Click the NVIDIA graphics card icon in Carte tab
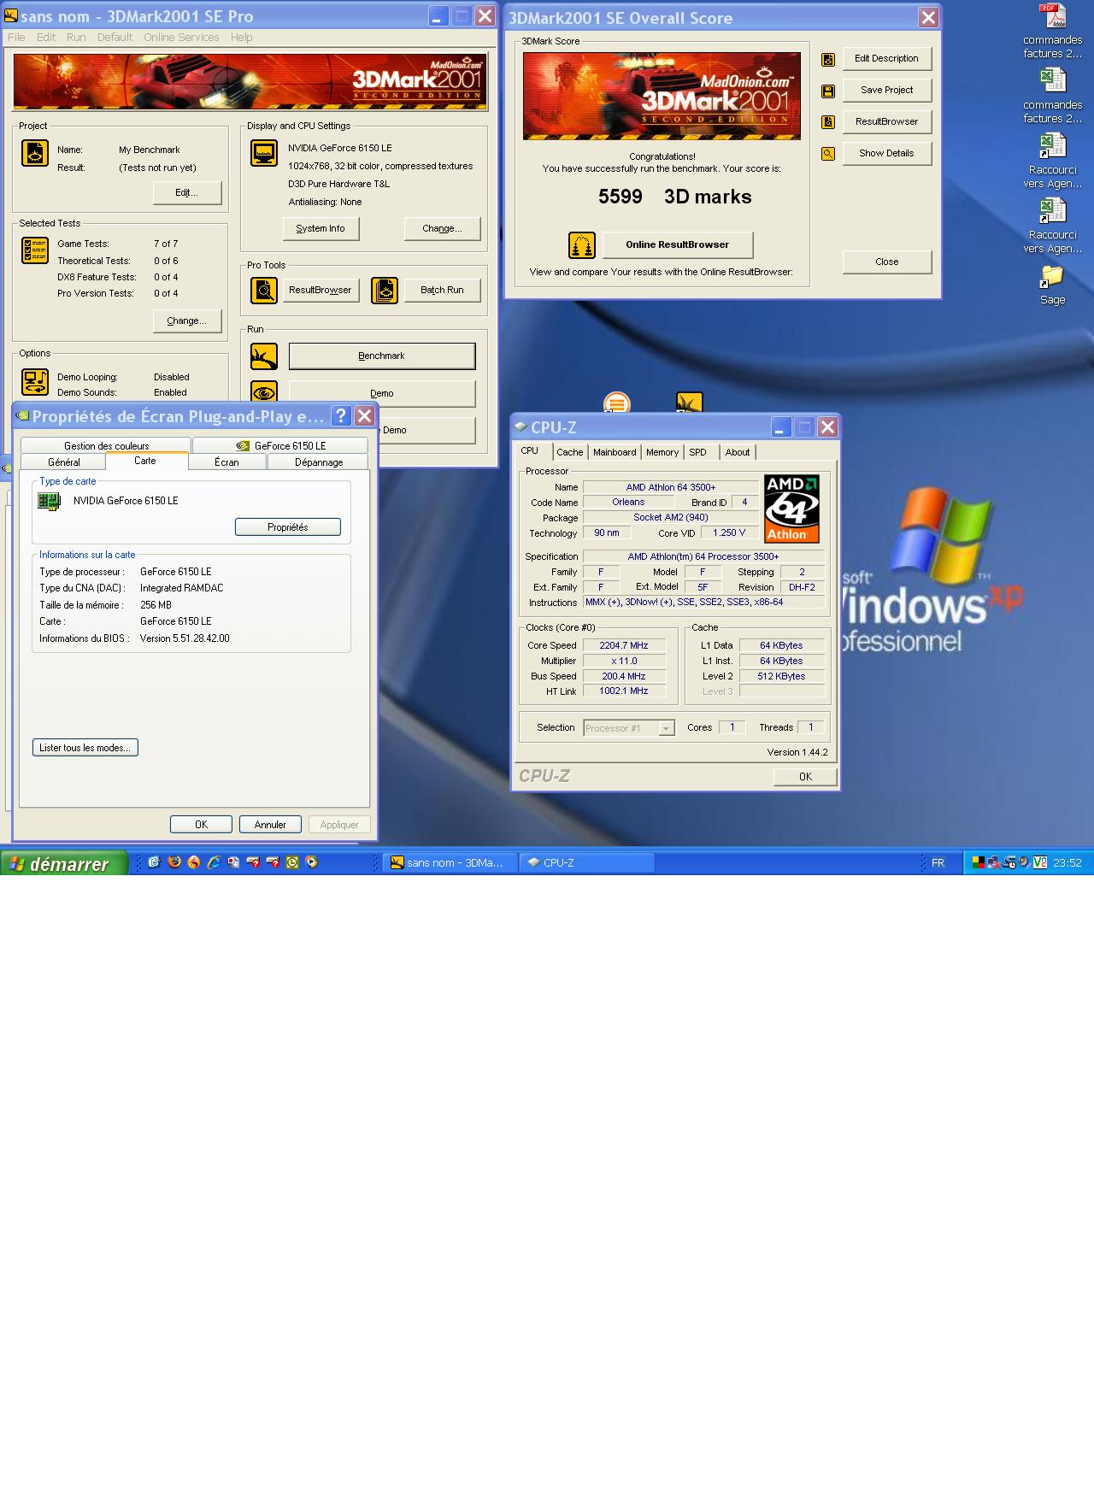 (50, 501)
